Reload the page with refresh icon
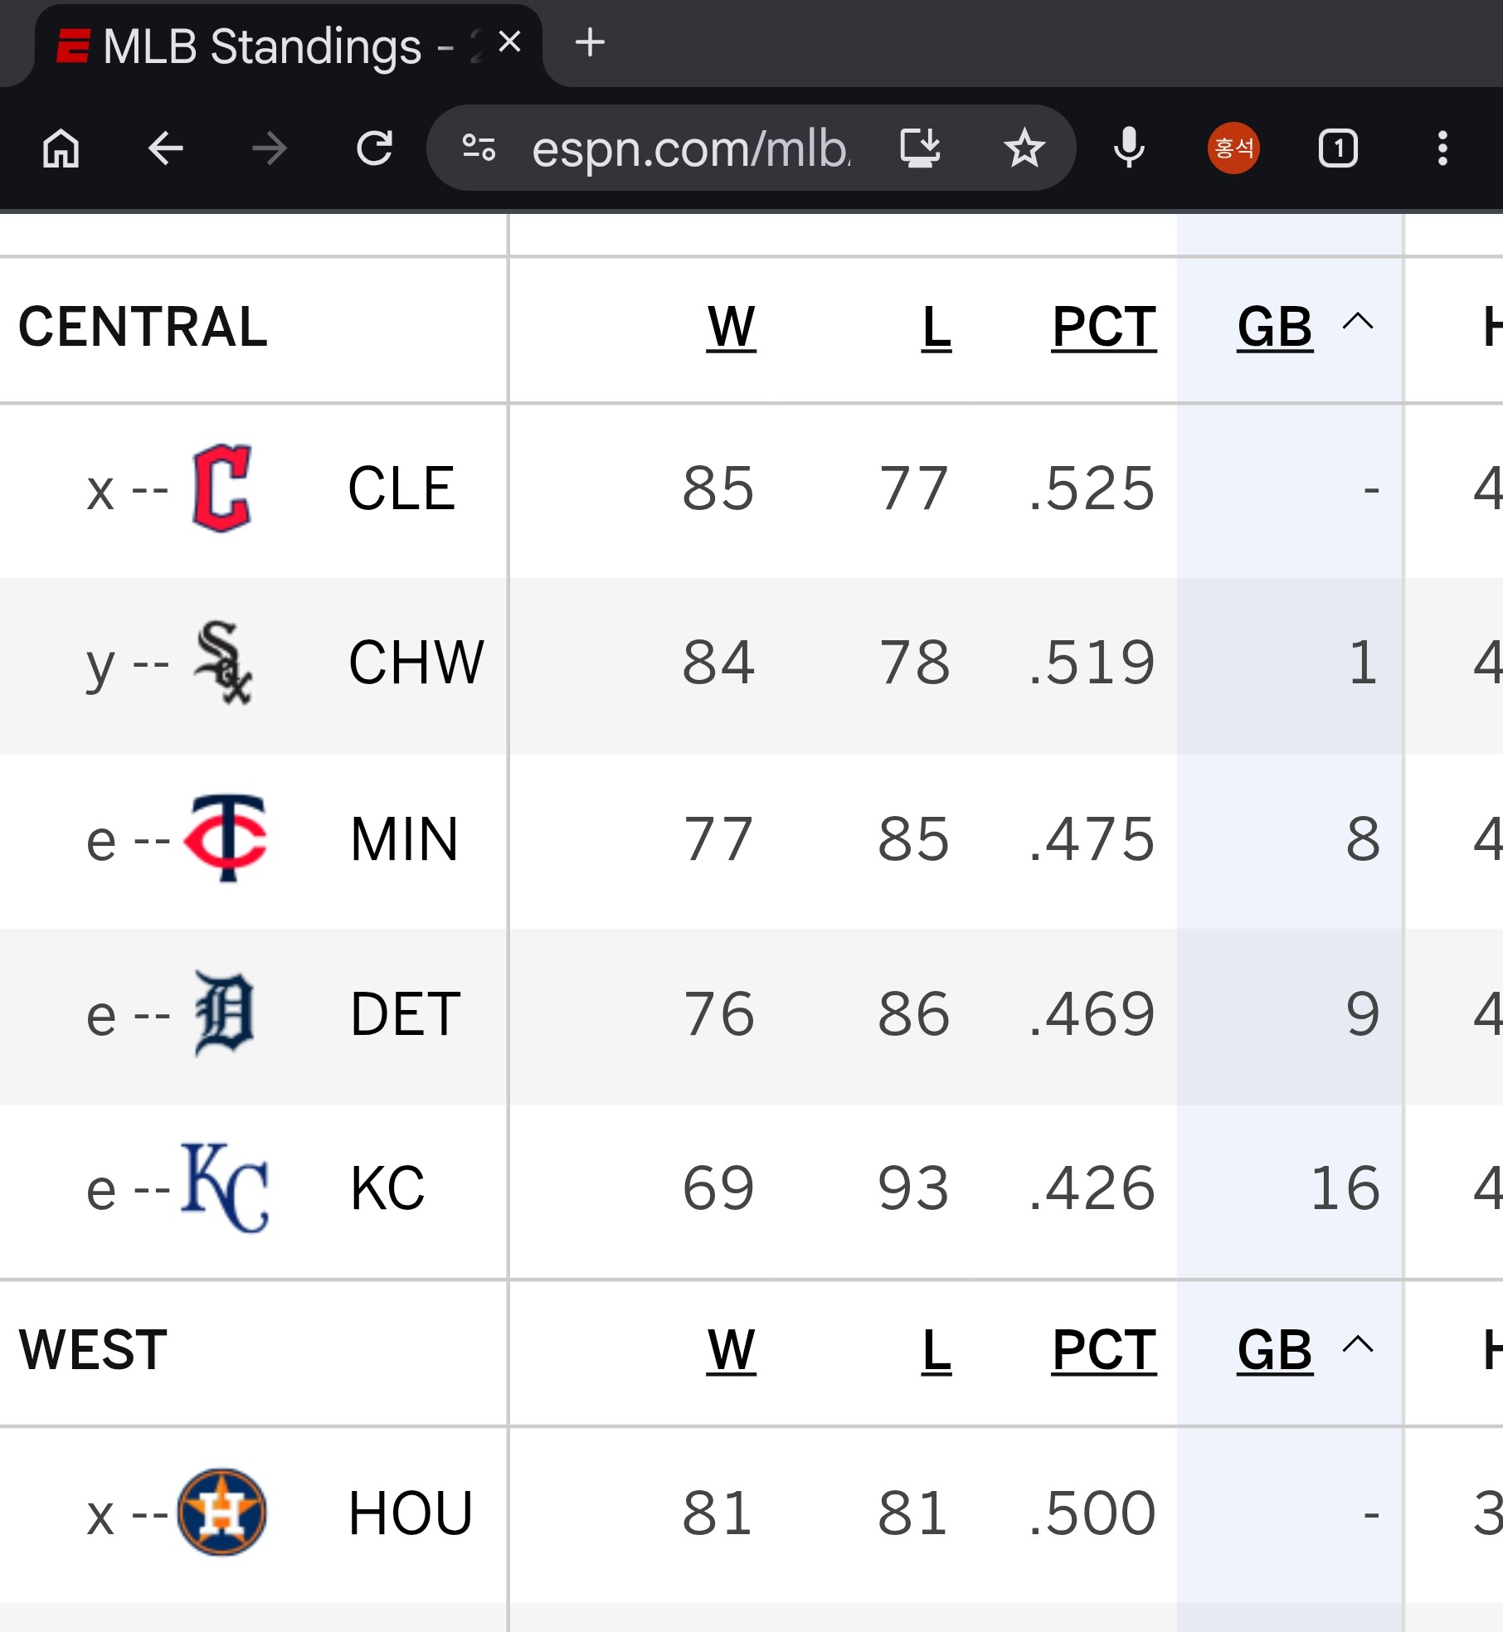 374,148
